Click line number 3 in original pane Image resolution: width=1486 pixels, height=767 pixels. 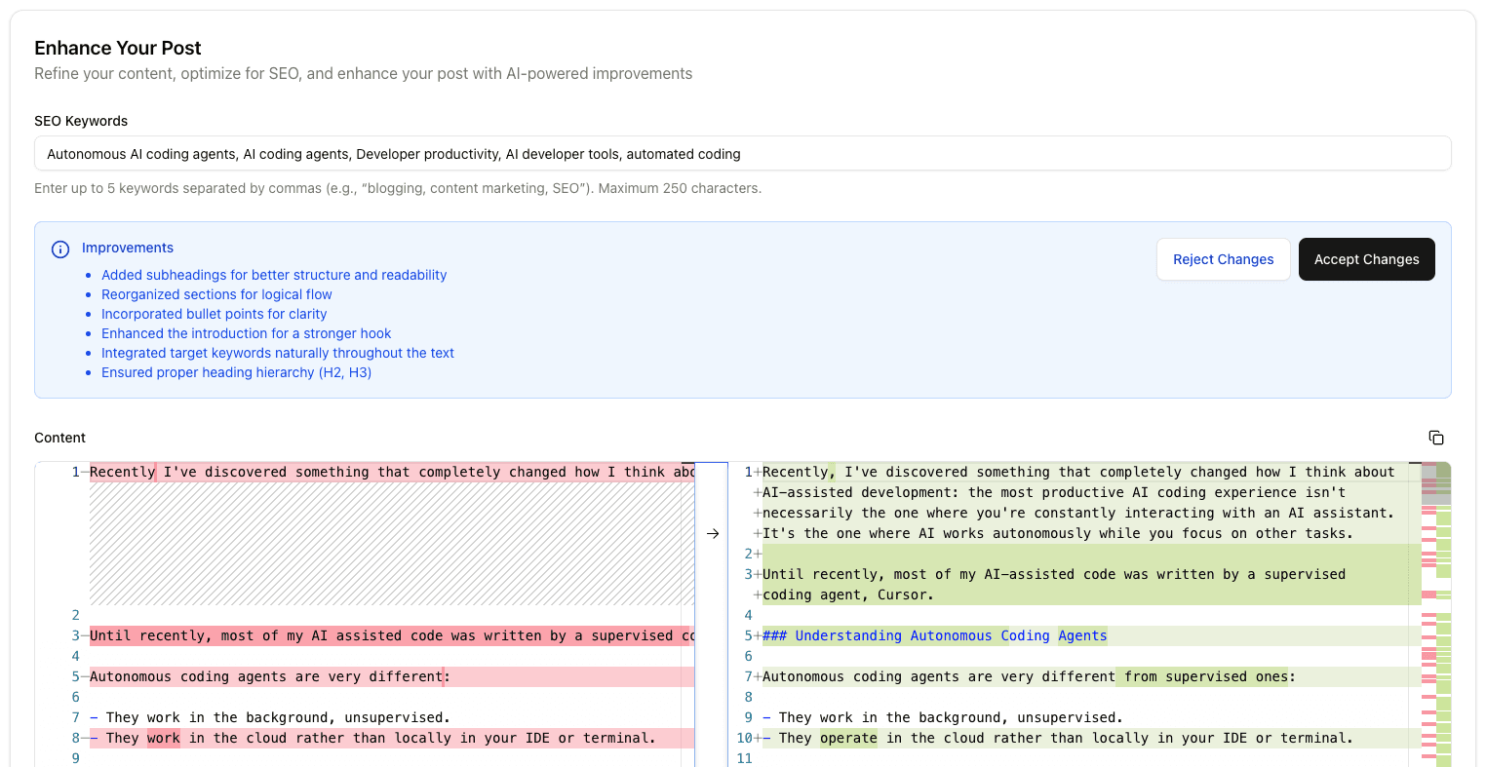coord(75,635)
